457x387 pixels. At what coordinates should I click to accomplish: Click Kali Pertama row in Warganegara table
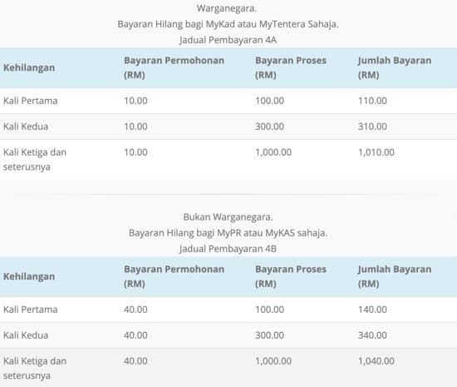228,101
